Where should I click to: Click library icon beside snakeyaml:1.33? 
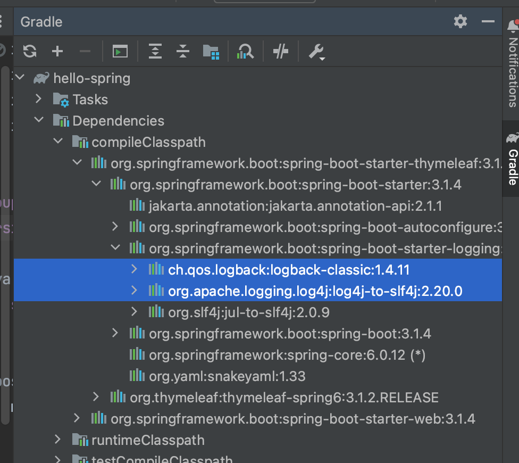click(x=137, y=375)
